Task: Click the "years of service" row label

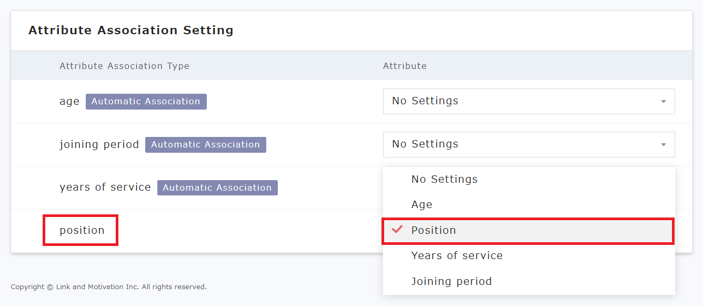Action: click(x=105, y=187)
